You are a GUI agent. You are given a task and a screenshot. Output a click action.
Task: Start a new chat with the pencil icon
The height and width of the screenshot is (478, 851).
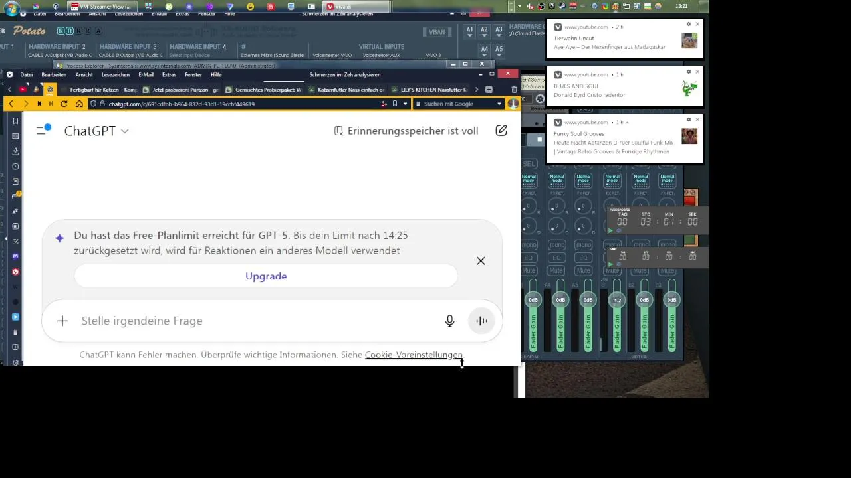501,131
